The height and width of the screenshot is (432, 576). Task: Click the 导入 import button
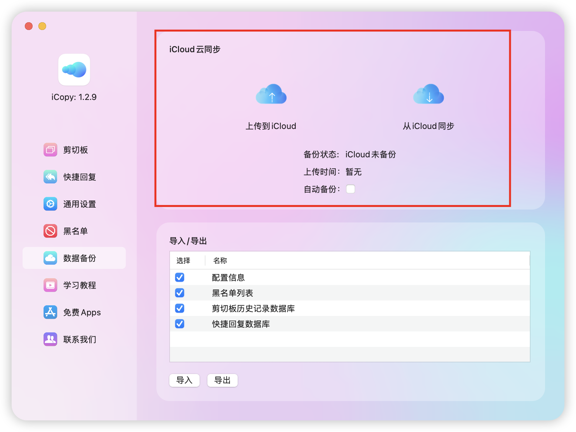pyautogui.click(x=184, y=380)
